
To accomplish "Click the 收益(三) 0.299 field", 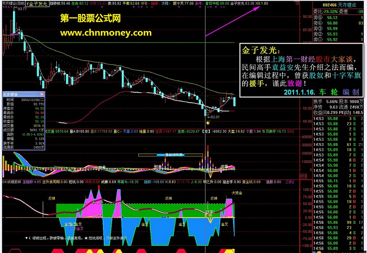I will click(x=326, y=113).
